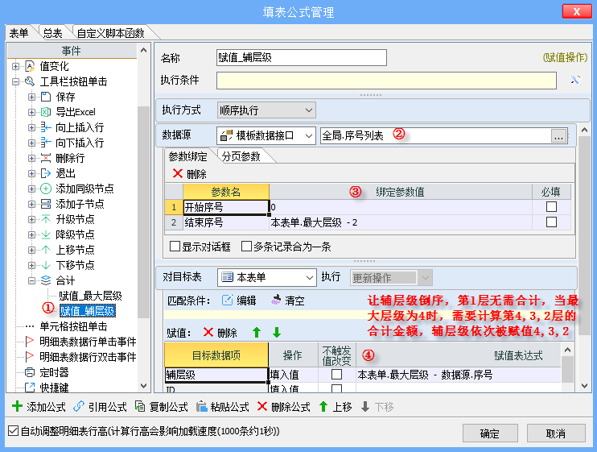Expand the 导出Excel tree node
Viewport: 597px width, 452px height.
(31, 112)
